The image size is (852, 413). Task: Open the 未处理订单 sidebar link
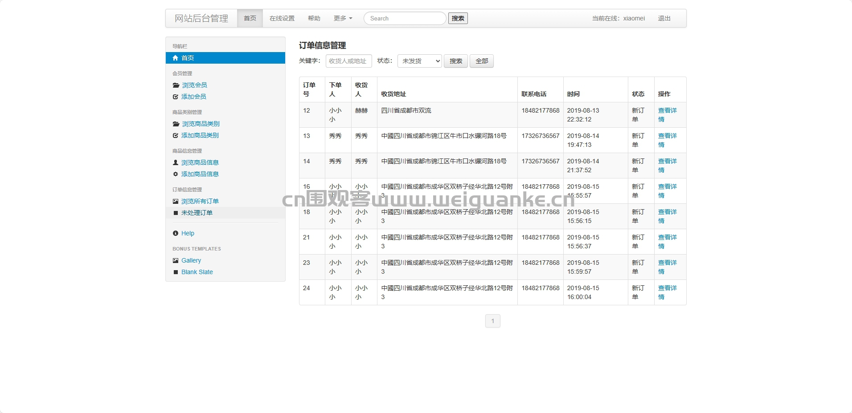coord(197,213)
